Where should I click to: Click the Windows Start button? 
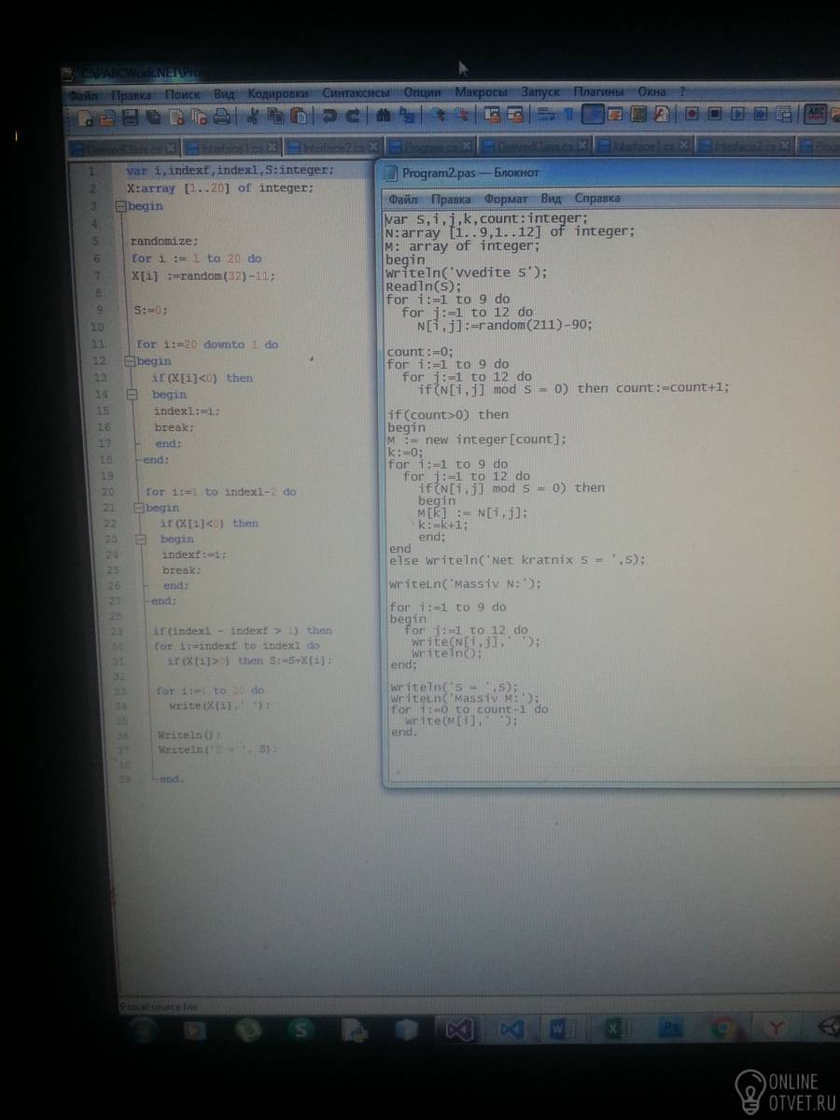[142, 1030]
